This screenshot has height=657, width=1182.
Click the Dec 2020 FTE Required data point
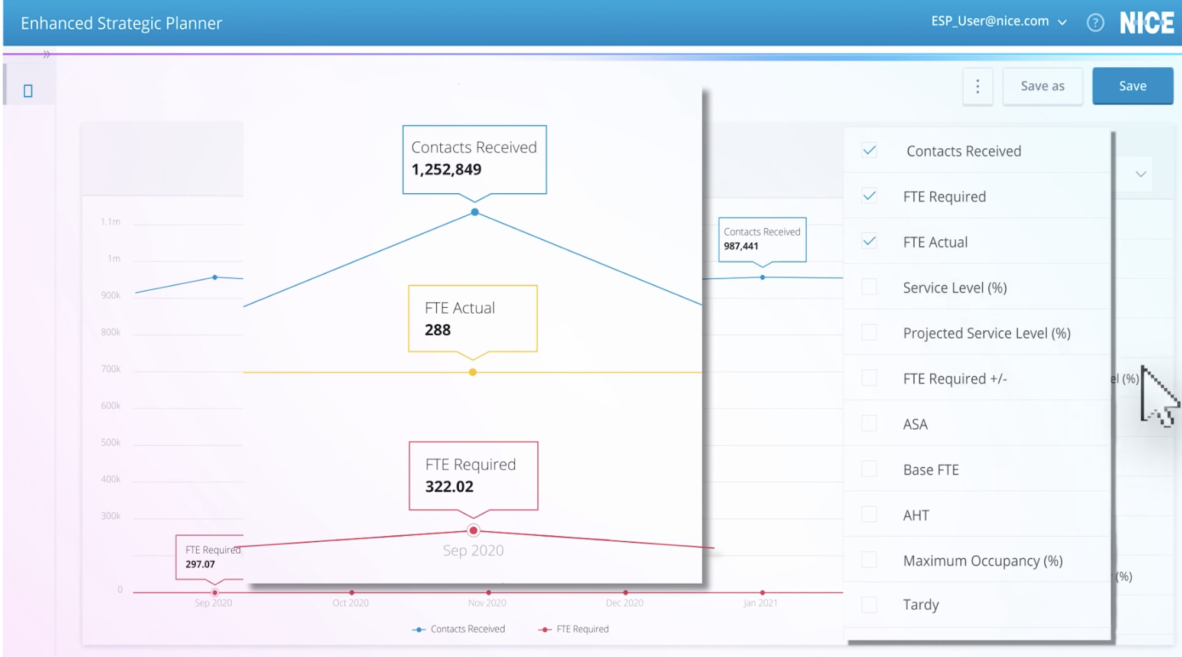(x=625, y=592)
